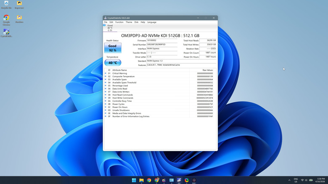Click the Features S.M.A.R.T., TRIM field
The height and width of the screenshot is (184, 328).
181,65
